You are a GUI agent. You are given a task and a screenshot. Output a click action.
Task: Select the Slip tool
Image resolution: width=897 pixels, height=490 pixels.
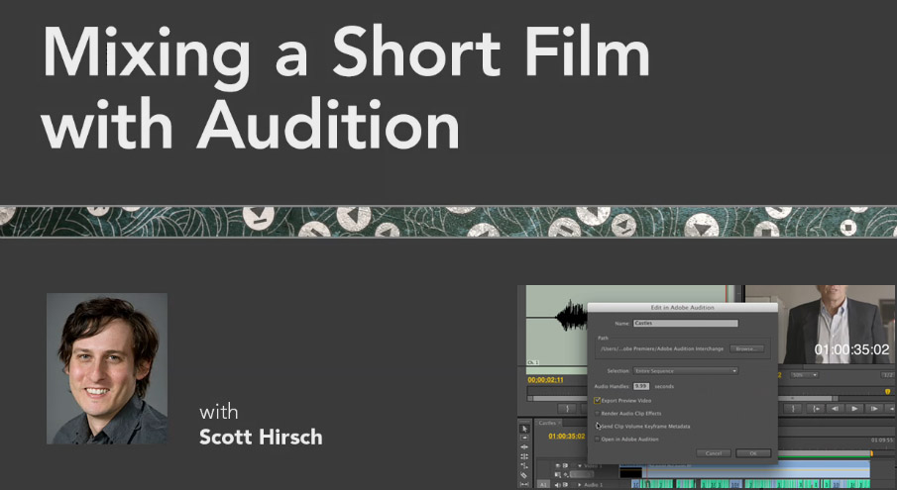(524, 484)
